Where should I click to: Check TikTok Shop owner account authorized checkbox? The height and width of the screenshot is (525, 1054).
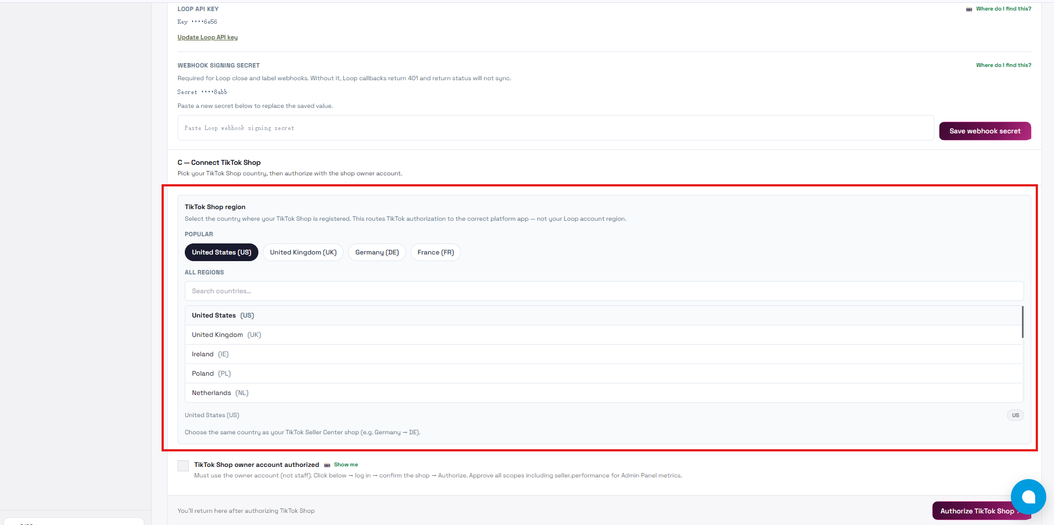(183, 466)
